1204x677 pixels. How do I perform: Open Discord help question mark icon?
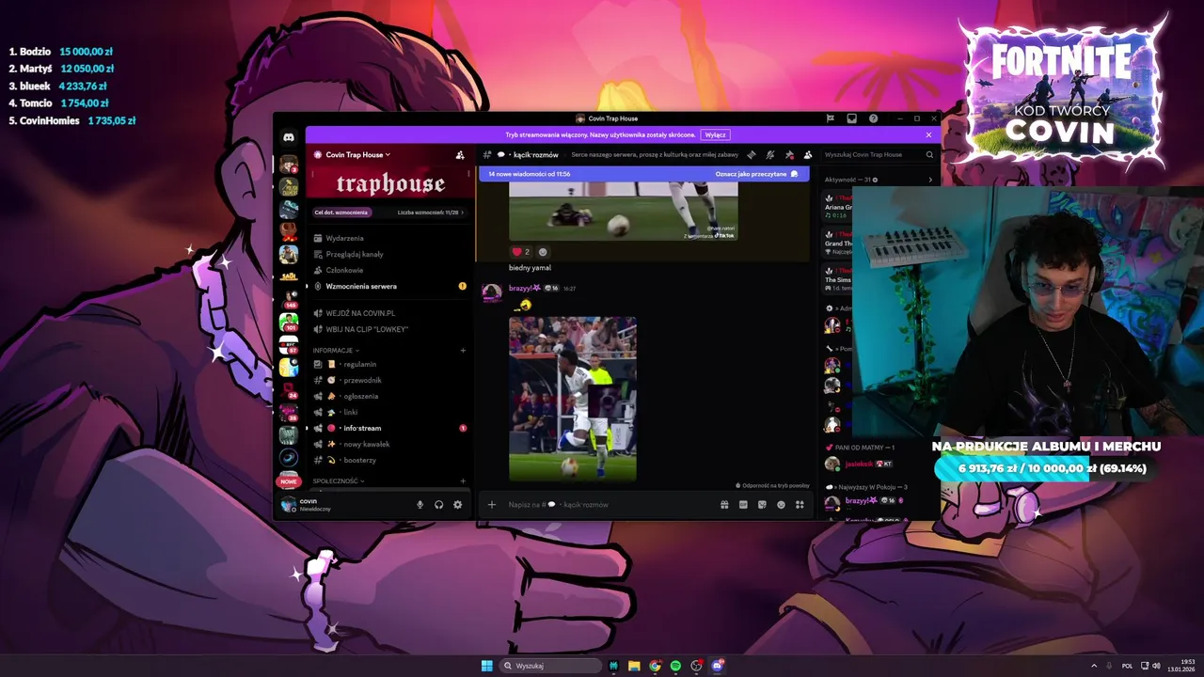click(874, 118)
